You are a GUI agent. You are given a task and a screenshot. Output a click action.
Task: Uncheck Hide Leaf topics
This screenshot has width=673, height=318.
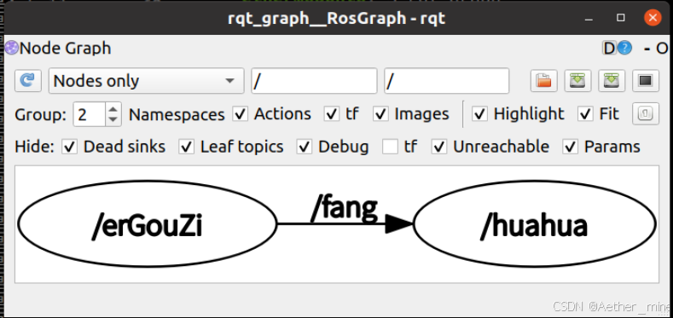coord(186,147)
